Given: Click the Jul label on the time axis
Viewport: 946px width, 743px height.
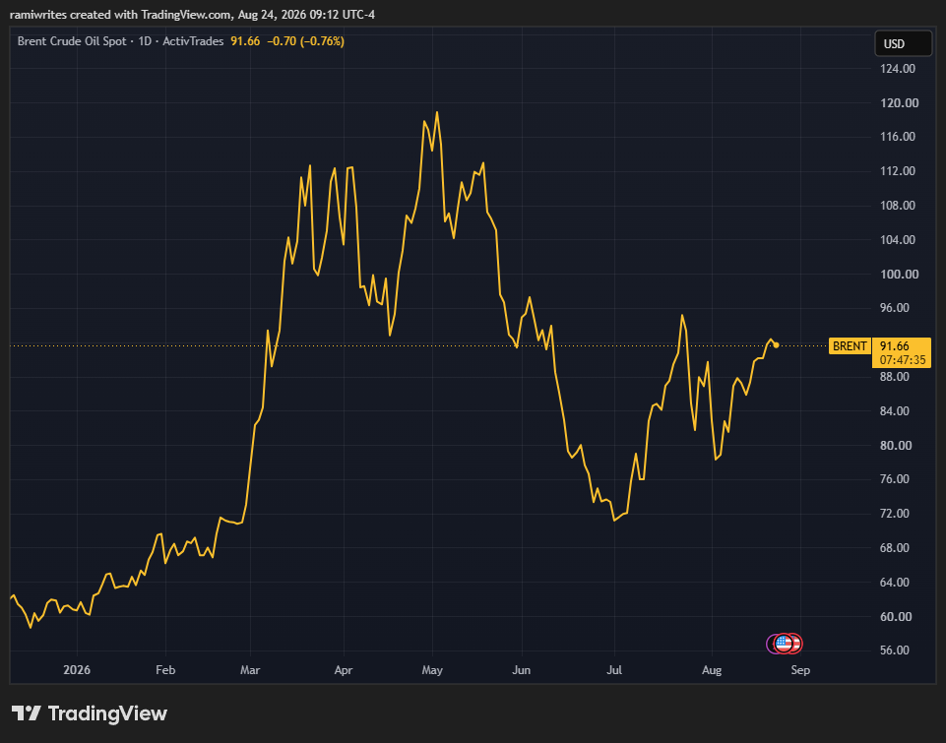Looking at the screenshot, I should tap(614, 670).
